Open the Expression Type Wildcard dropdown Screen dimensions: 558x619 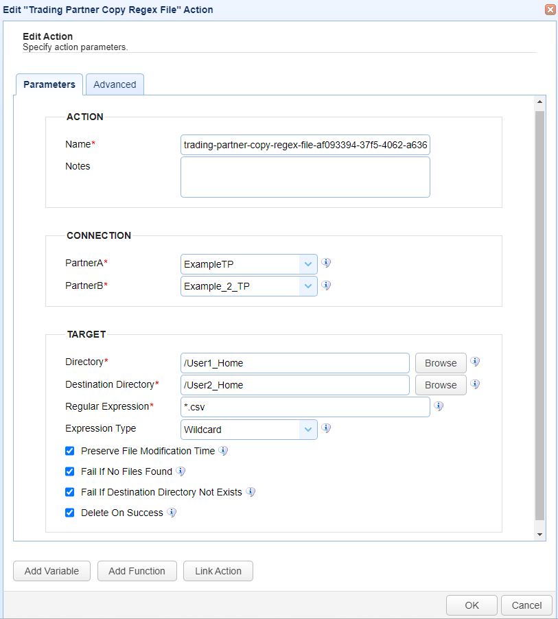click(307, 430)
